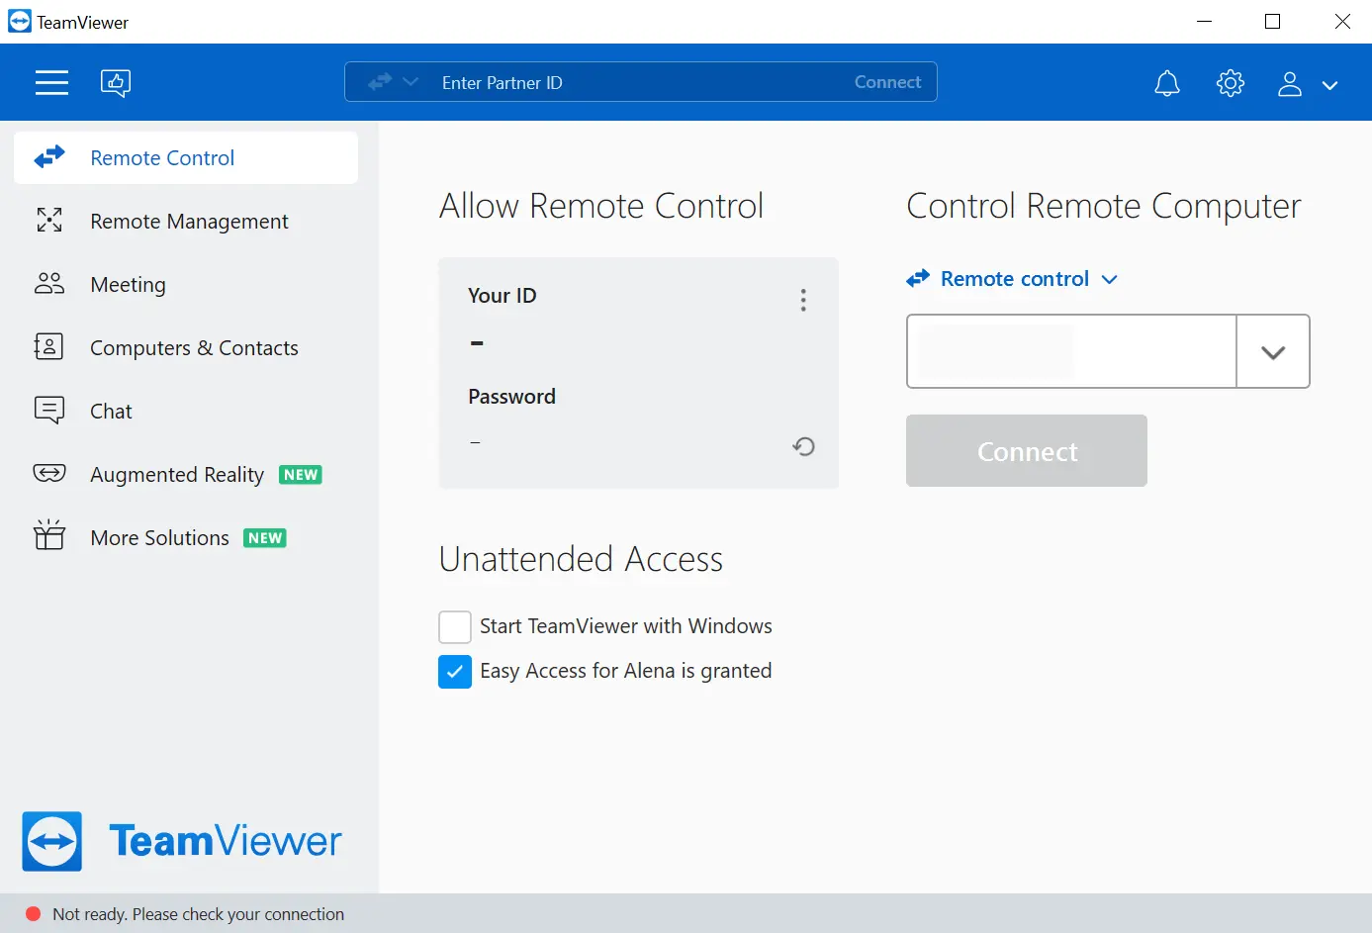The height and width of the screenshot is (933, 1372).
Task: Click the red connection status indicator
Action: [33, 914]
